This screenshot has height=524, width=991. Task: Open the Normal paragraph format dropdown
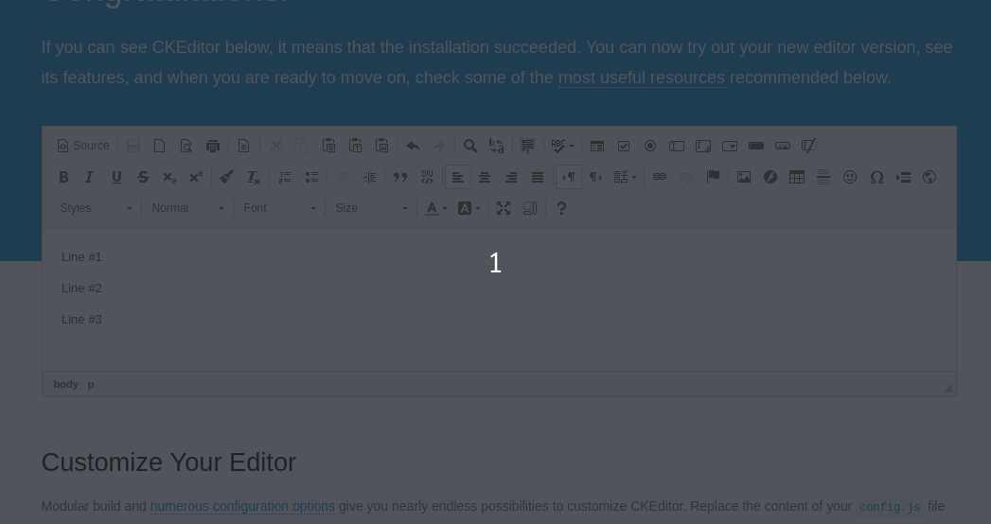tap(187, 208)
